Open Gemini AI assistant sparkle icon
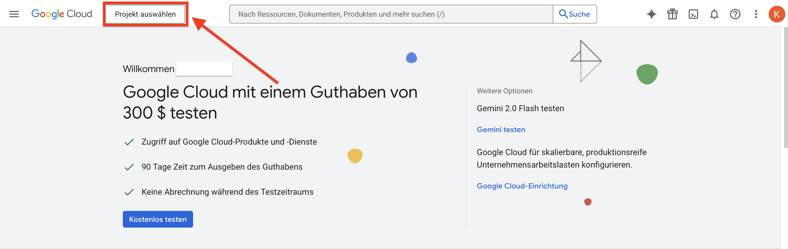788x249 pixels. coord(651,14)
